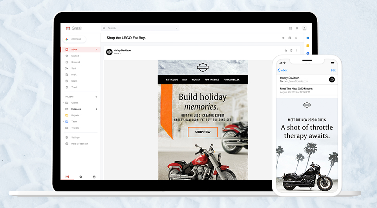Star the Harley-Davidson email
Image resolution: width=377 pixels, height=208 pixels.
tap(285, 51)
